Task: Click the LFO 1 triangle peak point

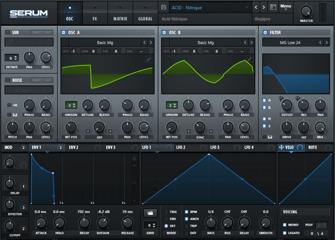Action: [209, 154]
